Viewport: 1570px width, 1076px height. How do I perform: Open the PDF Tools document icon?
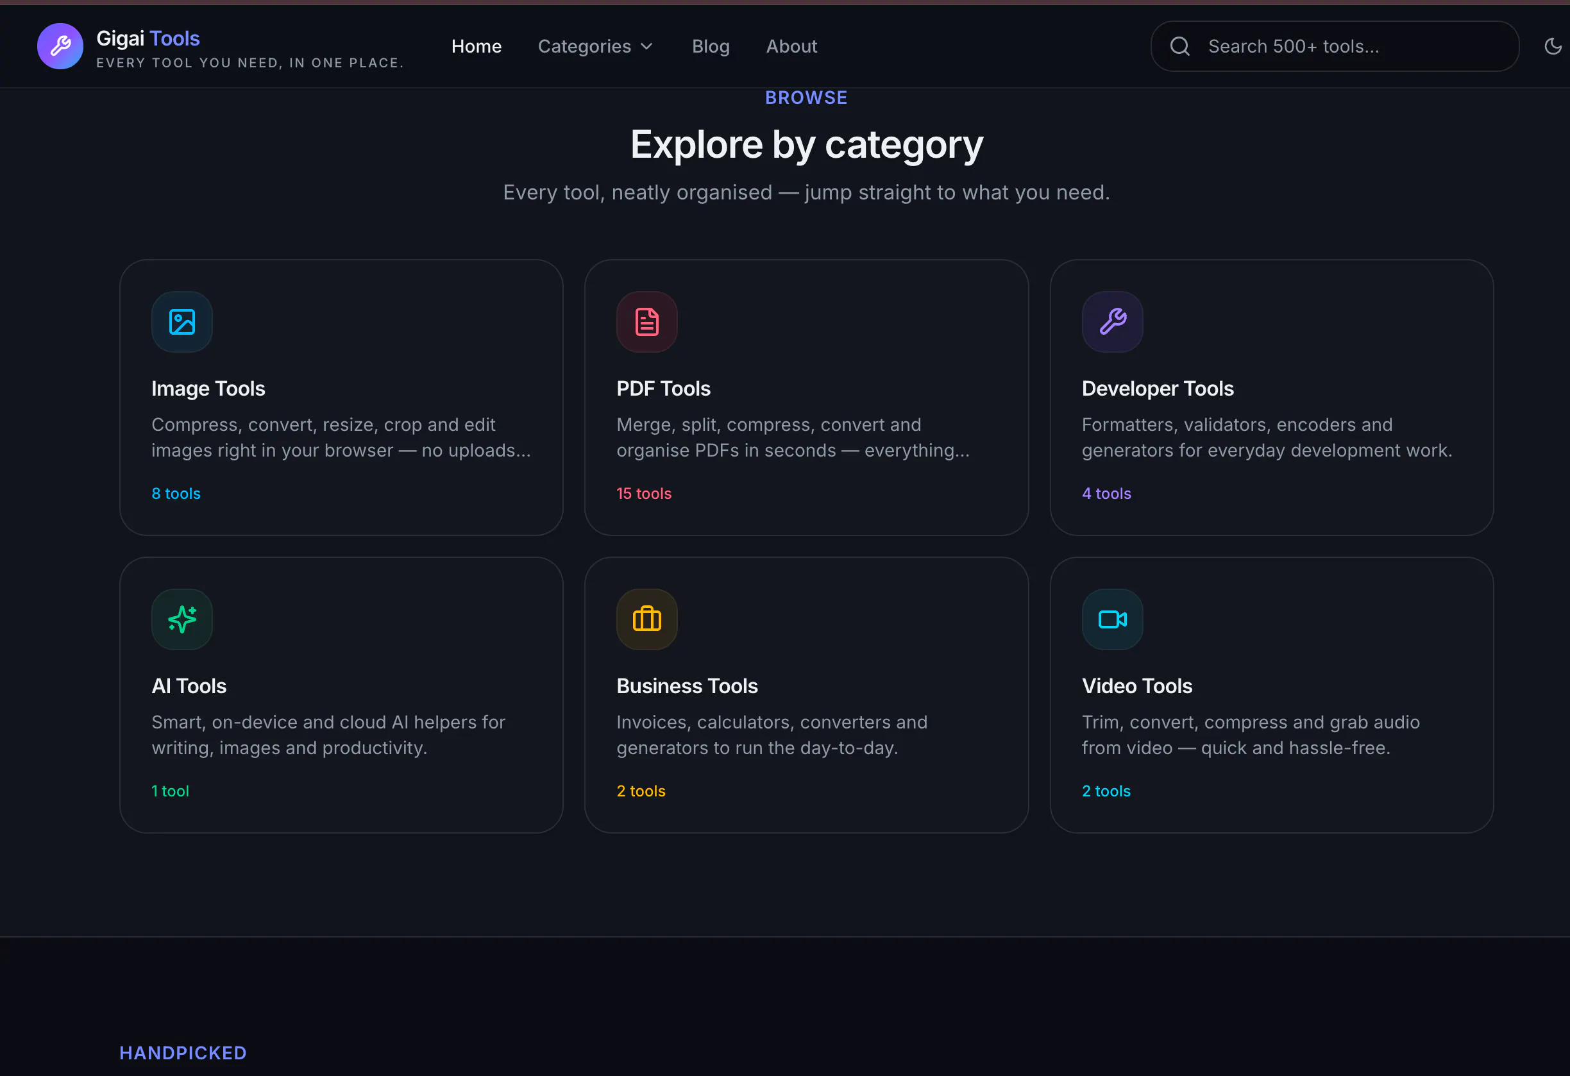[646, 321]
